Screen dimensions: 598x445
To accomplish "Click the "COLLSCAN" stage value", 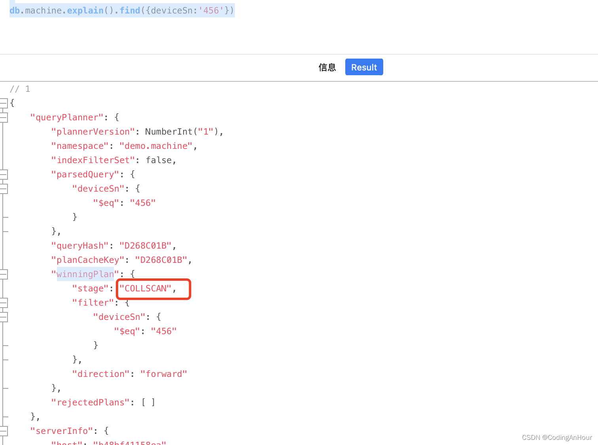I will [146, 289].
